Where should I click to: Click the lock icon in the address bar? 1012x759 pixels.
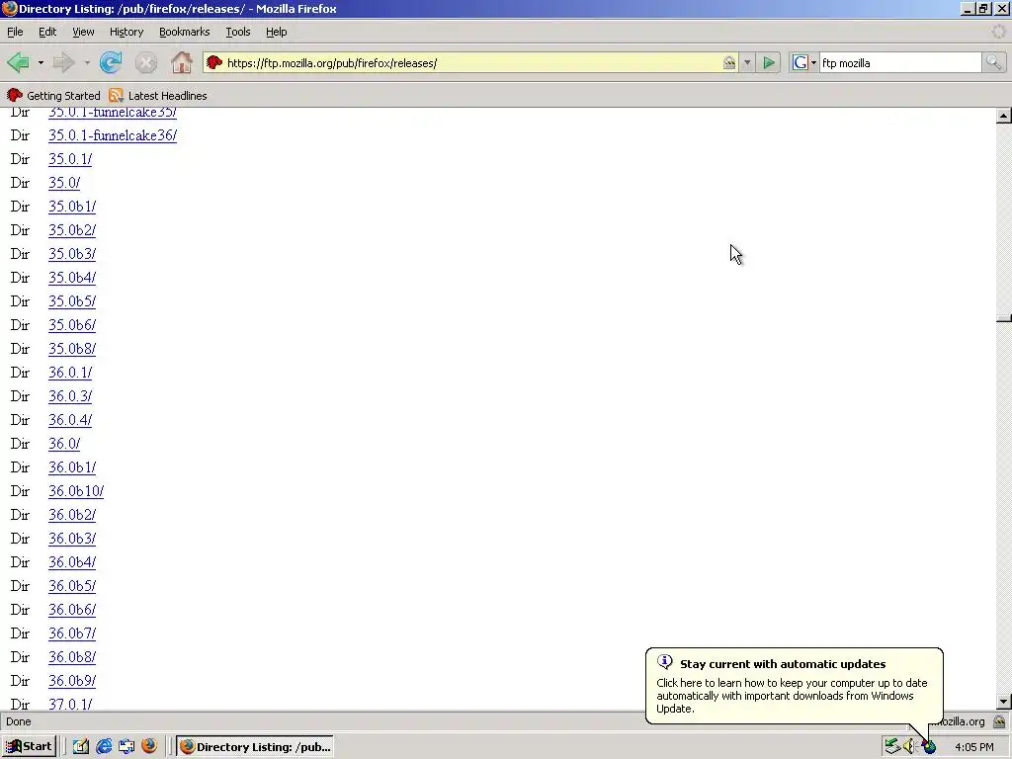point(728,62)
